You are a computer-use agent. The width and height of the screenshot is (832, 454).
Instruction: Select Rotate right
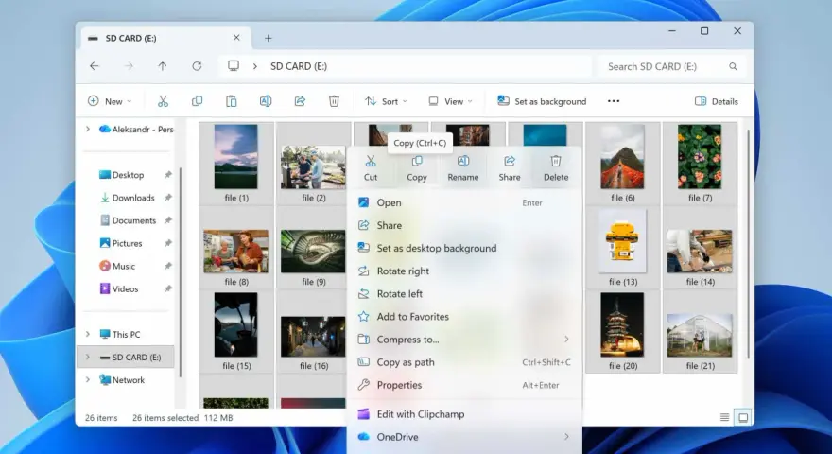pyautogui.click(x=464, y=271)
